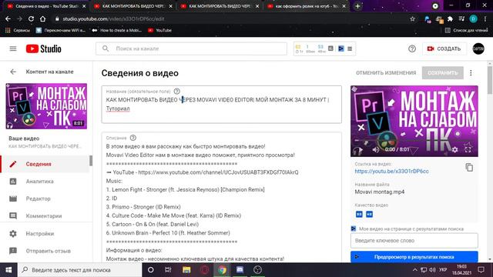Image resolution: width=493 pixels, height=277 pixels.
Task: Open File Explorer from the taskbar
Action: click(186, 270)
